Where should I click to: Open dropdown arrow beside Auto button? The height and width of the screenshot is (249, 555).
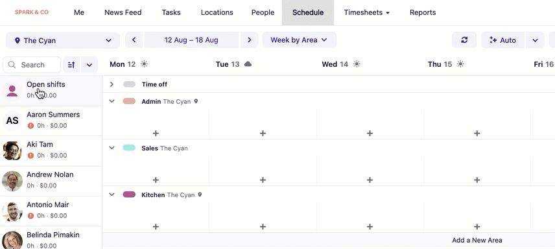pos(535,40)
